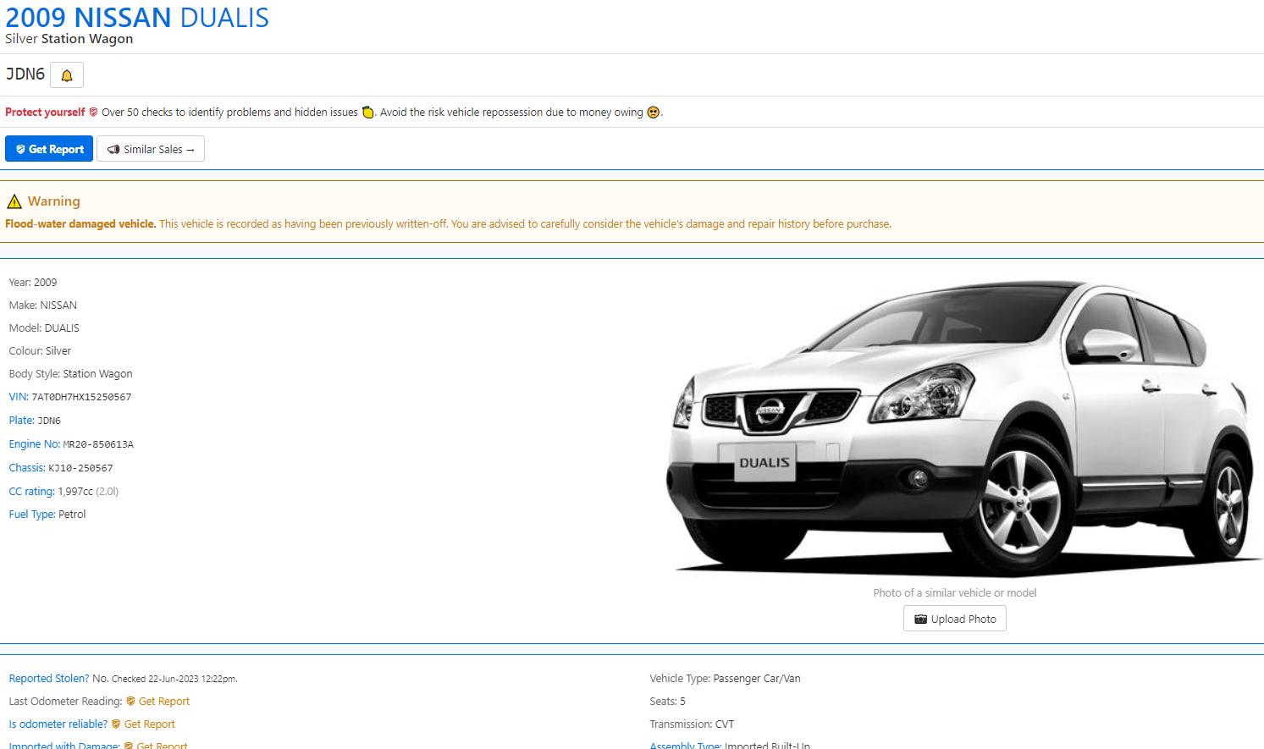Open Similar Sales

pyautogui.click(x=151, y=149)
